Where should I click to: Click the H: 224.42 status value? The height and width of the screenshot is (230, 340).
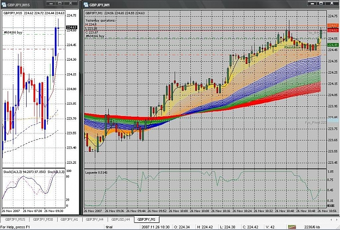[x=205, y=227]
